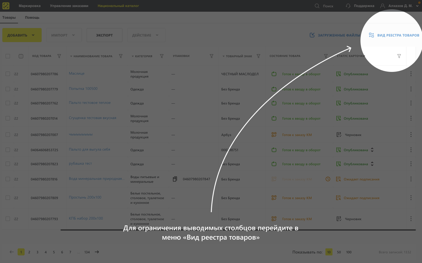Filter by Товарный знак column
This screenshot has width=422, height=263.
pos(258,56)
